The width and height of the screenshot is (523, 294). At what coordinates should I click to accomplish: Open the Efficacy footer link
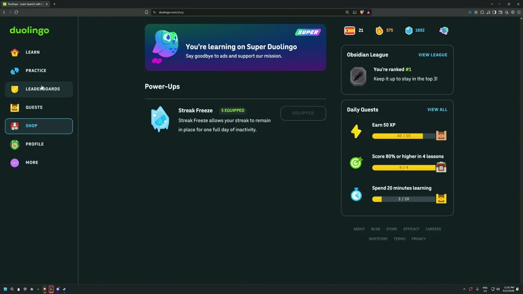coord(411,229)
